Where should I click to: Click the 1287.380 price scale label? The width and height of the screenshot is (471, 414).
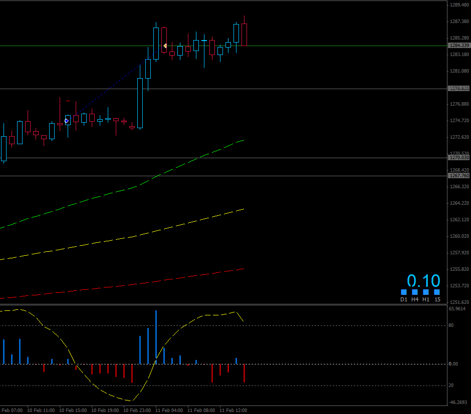tap(459, 22)
